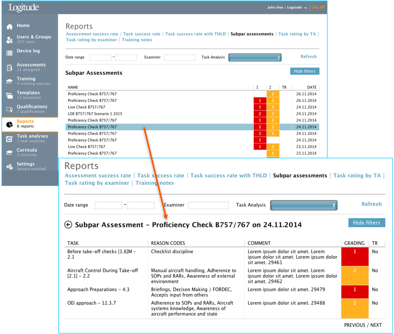
Task: Click the Log off link
Action: (318, 7)
